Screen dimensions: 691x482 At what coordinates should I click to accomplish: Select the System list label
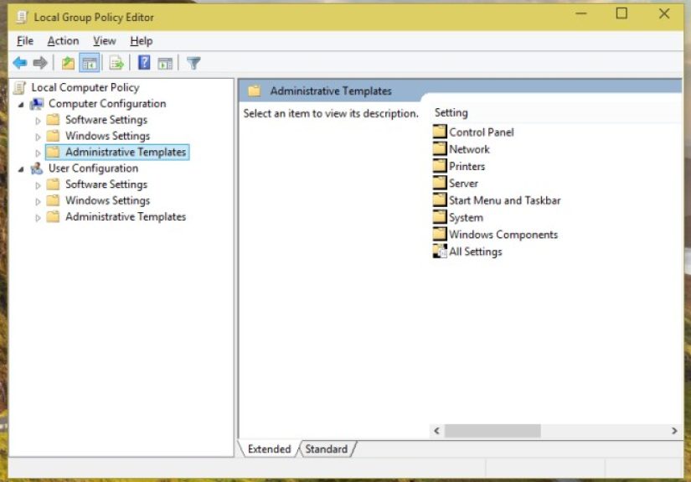[467, 218]
